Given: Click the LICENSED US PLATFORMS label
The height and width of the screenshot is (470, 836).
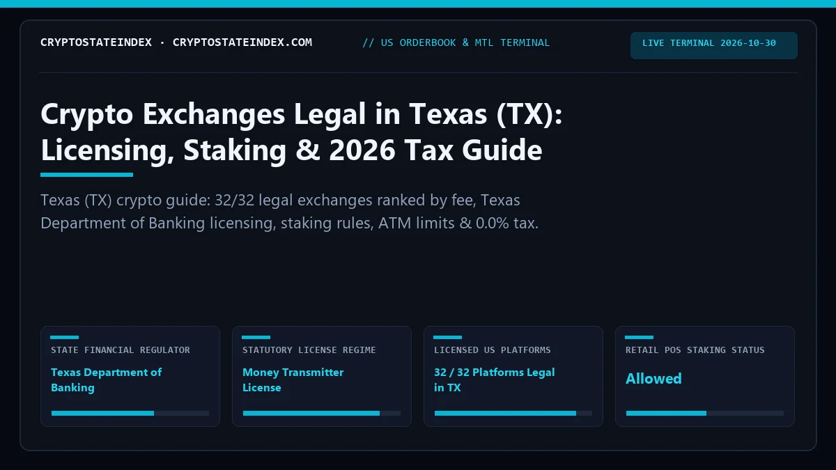Looking at the screenshot, I should coord(493,350).
